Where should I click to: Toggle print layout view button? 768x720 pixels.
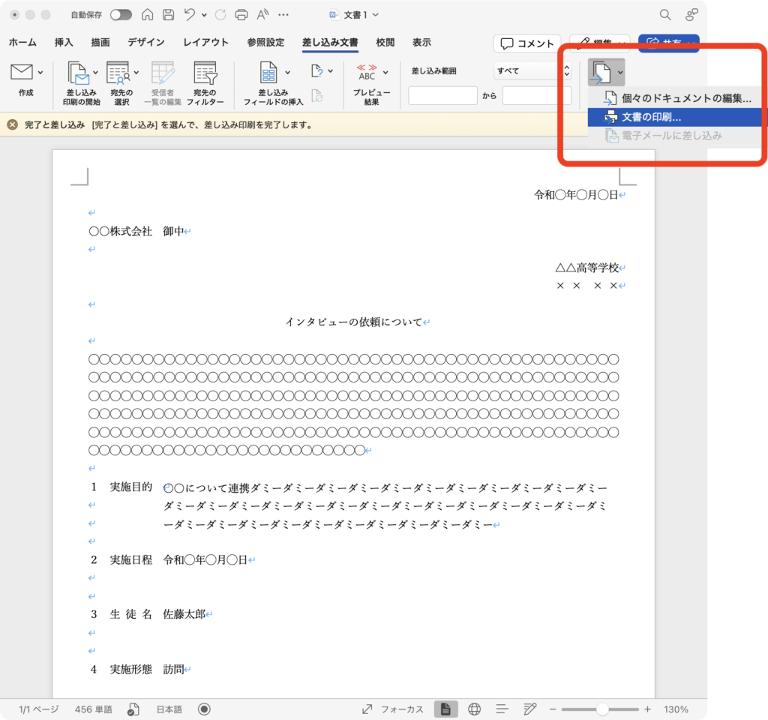pyautogui.click(x=445, y=709)
